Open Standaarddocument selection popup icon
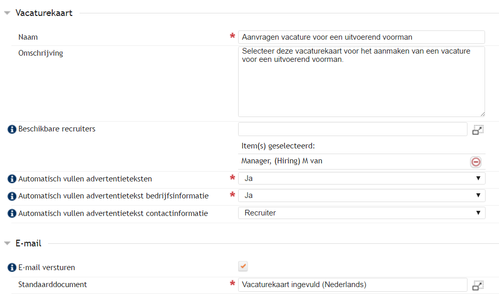This screenshot has width=499, height=300. 478,285
